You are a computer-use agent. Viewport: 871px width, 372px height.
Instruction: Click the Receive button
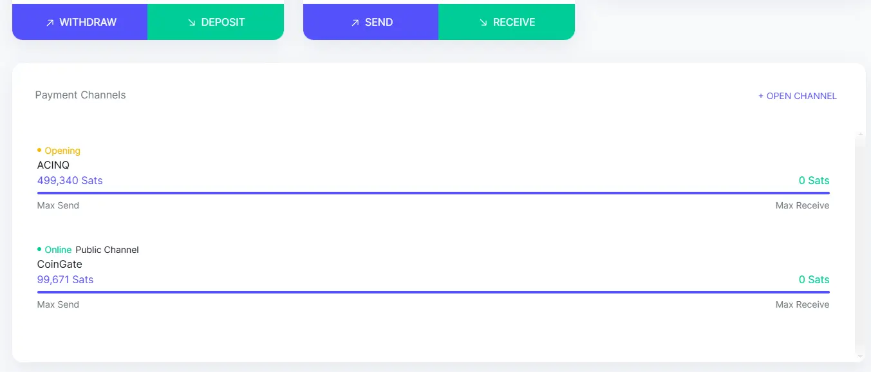click(x=507, y=22)
